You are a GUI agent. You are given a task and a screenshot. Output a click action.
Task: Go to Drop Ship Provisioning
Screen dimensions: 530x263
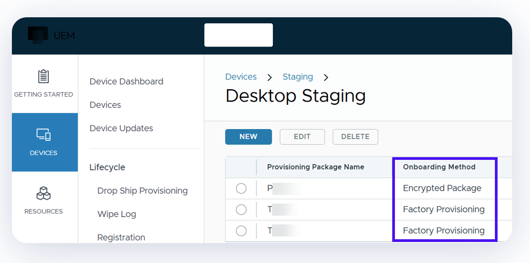142,191
